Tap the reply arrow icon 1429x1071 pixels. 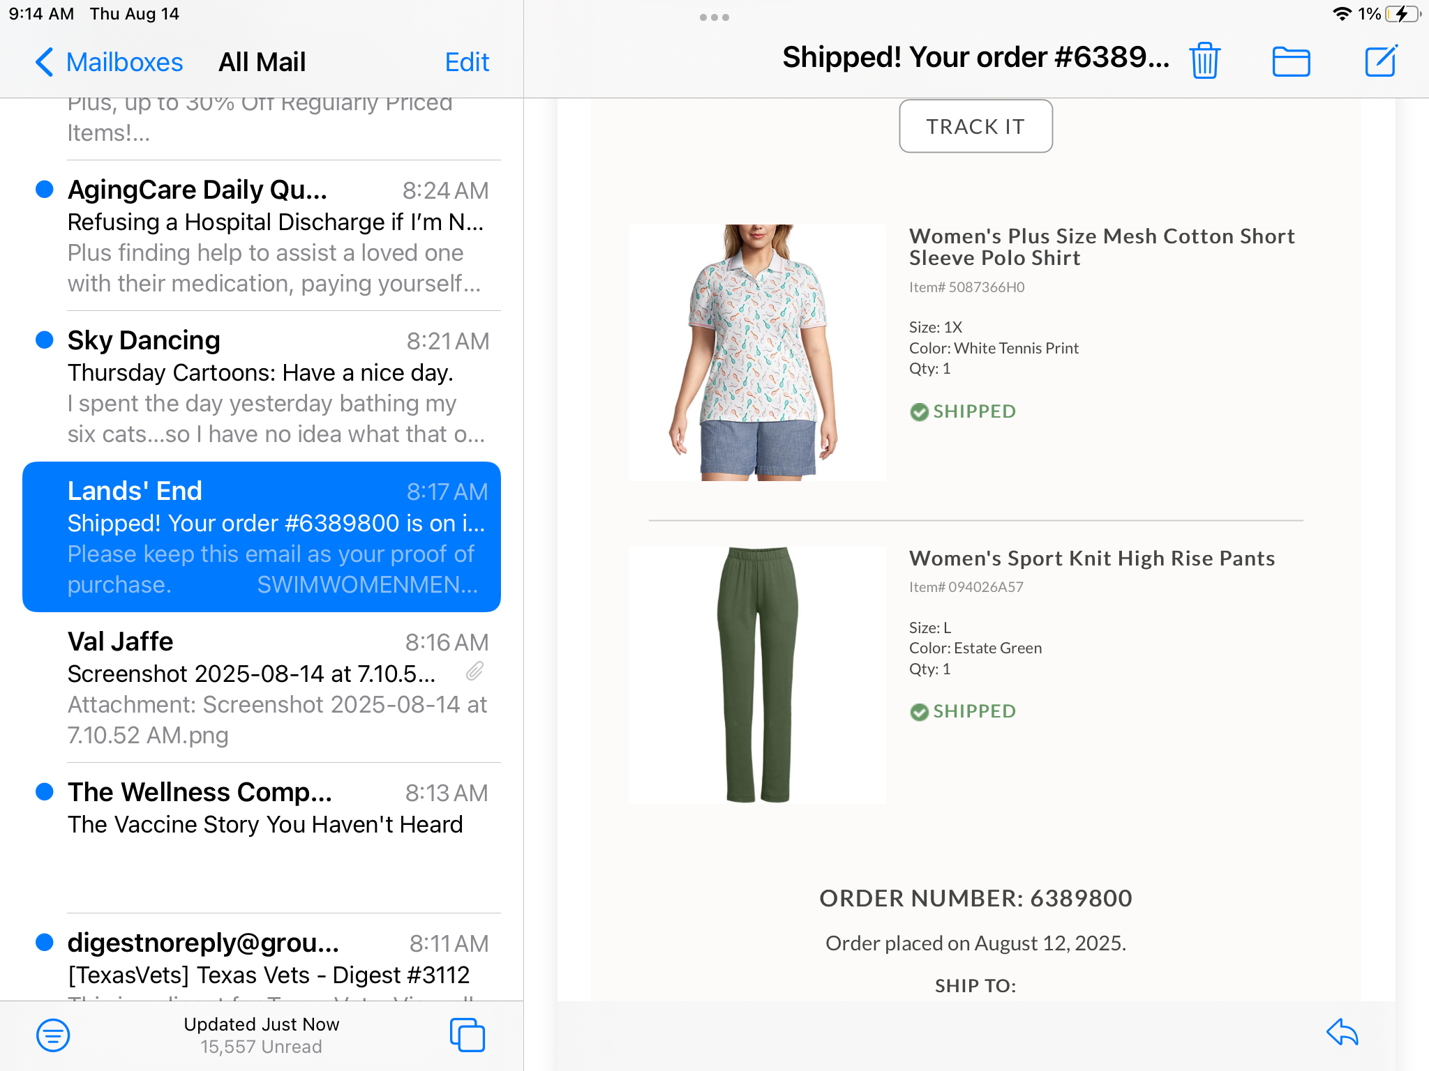pyautogui.click(x=1342, y=1033)
